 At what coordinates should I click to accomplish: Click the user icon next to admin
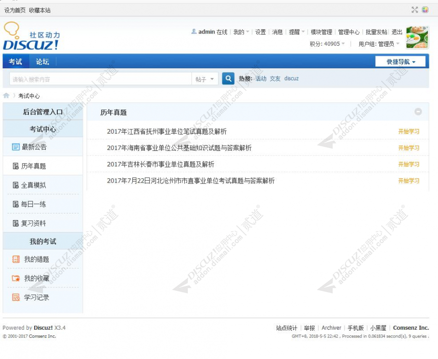pyautogui.click(x=194, y=32)
